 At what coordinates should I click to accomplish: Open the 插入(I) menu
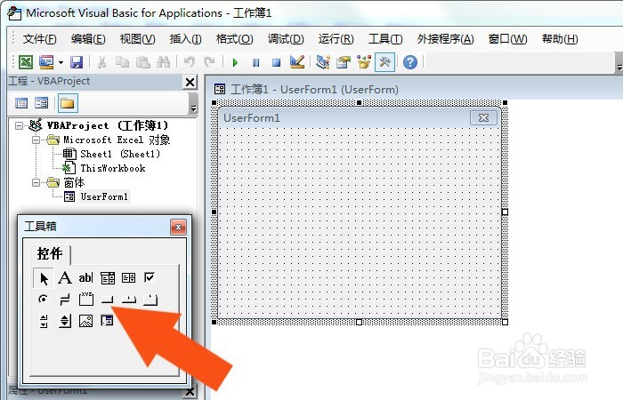click(185, 39)
